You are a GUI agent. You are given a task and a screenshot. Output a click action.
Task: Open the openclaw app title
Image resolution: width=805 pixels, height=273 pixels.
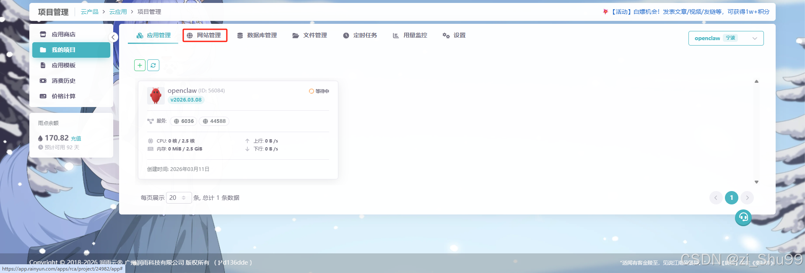pos(182,91)
